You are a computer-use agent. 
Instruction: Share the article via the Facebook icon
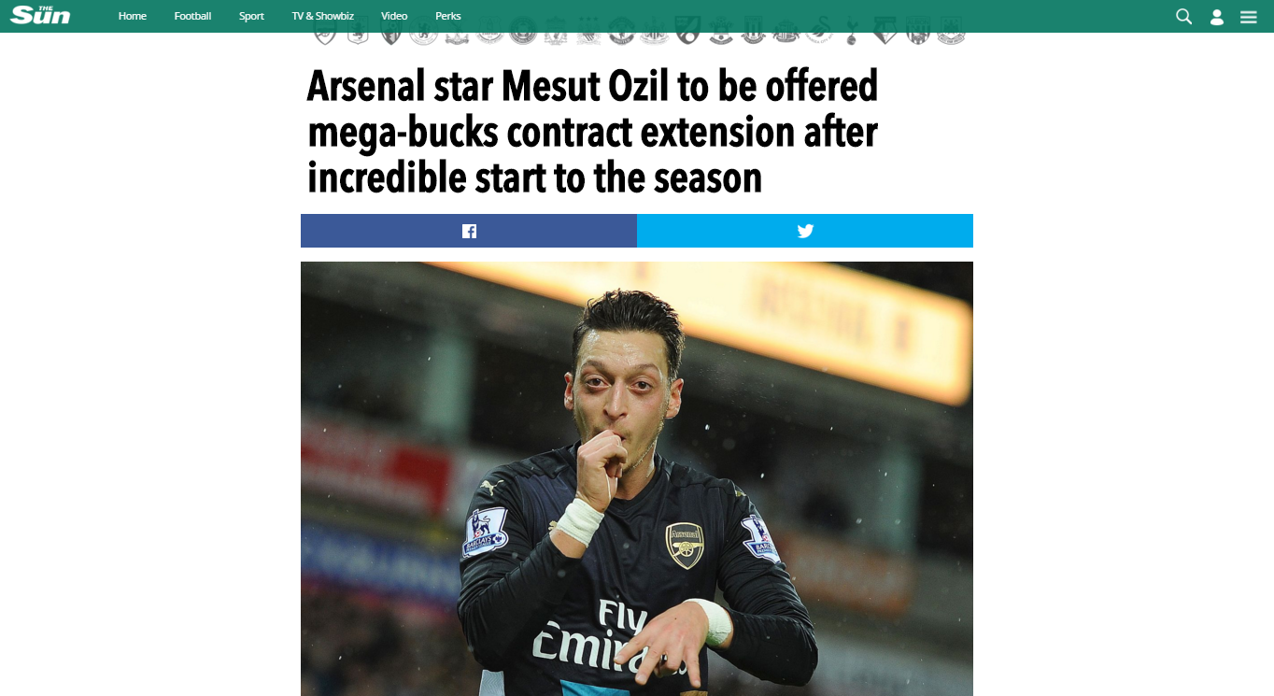point(469,231)
